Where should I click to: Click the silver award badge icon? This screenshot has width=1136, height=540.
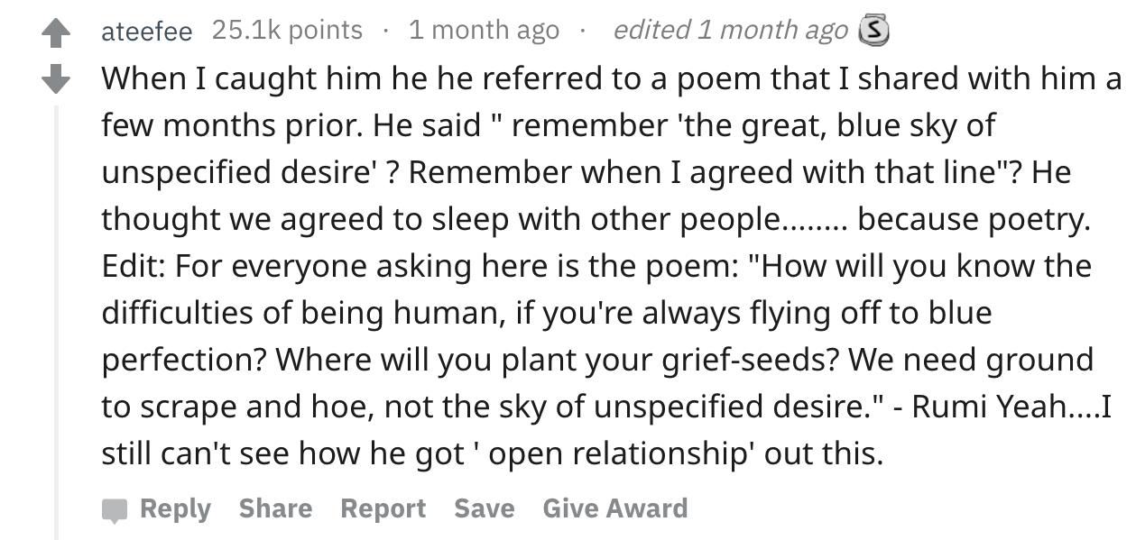[x=870, y=32]
